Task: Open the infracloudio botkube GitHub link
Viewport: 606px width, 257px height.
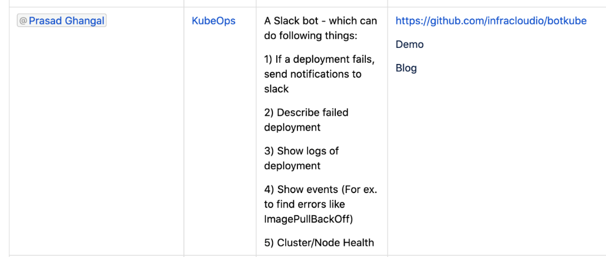Action: pos(491,21)
